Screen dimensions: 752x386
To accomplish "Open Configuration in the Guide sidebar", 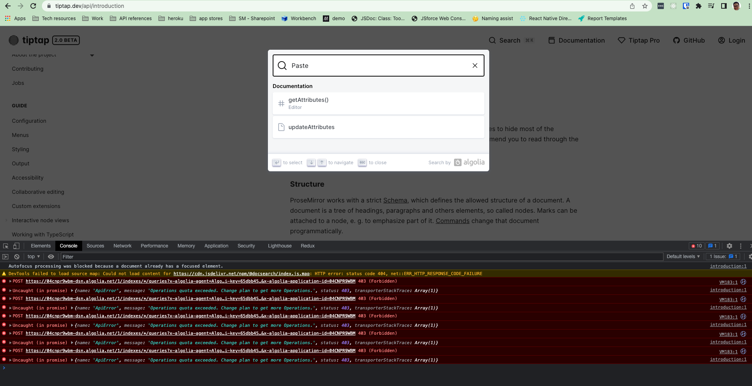I will (29, 121).
